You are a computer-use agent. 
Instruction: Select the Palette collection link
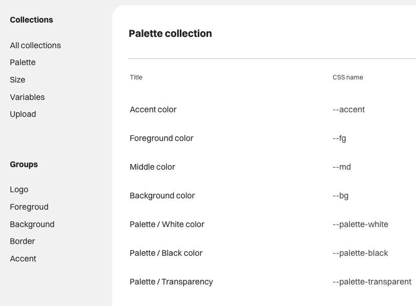tap(23, 63)
